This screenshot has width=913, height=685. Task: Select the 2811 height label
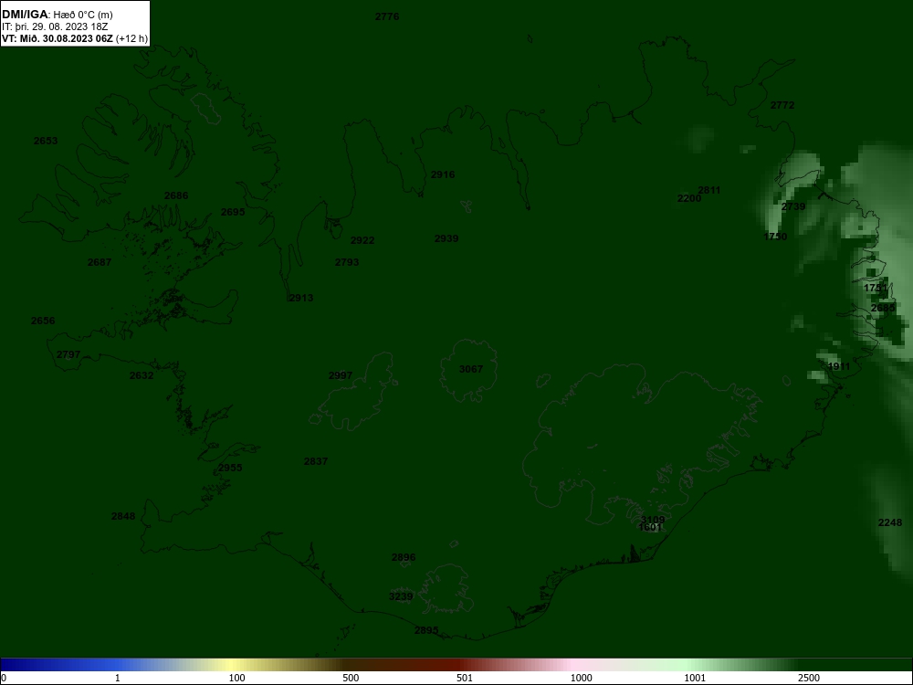pyautogui.click(x=709, y=190)
